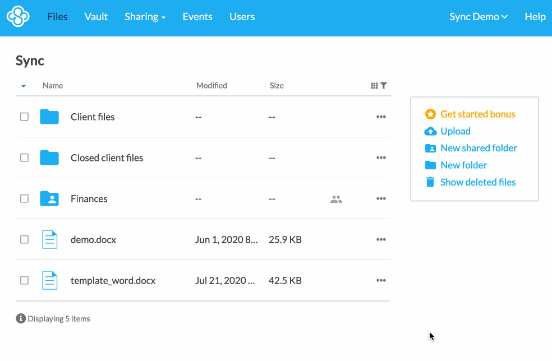552x361 pixels.
Task: Click the filter funnel icon
Action: click(x=384, y=86)
